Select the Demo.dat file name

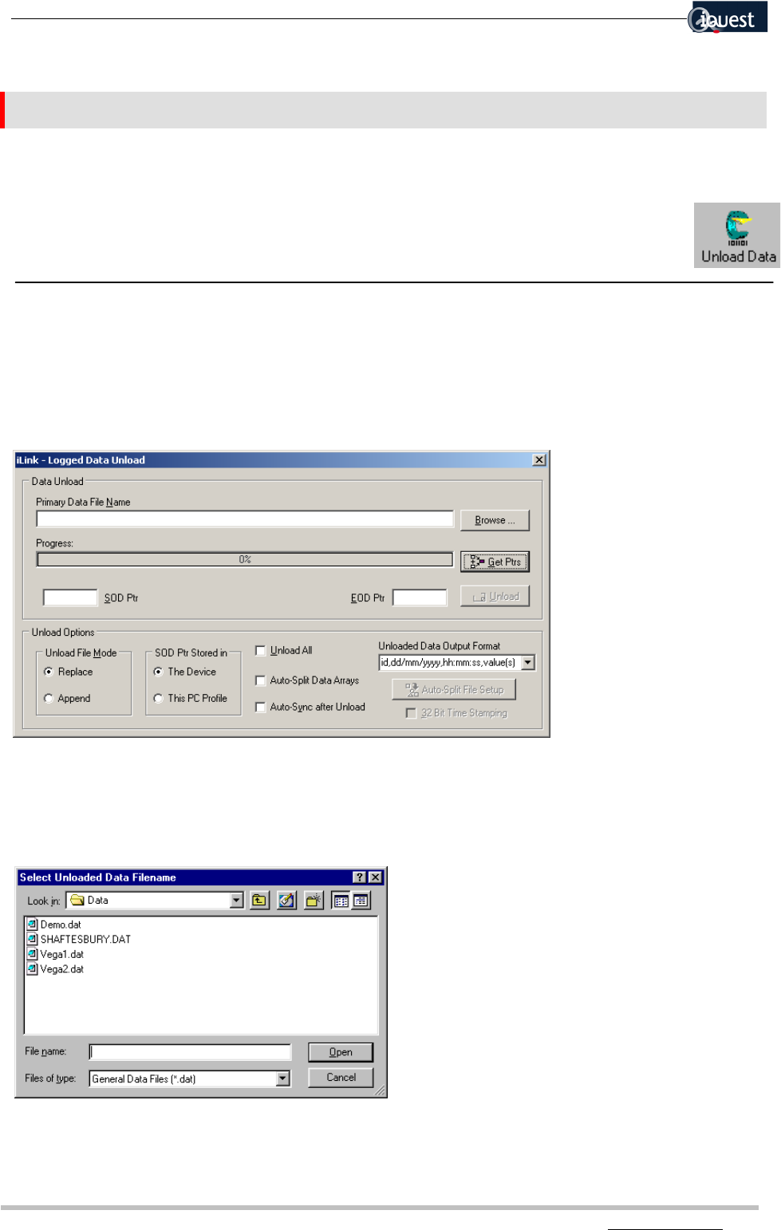pyautogui.click(x=61, y=924)
